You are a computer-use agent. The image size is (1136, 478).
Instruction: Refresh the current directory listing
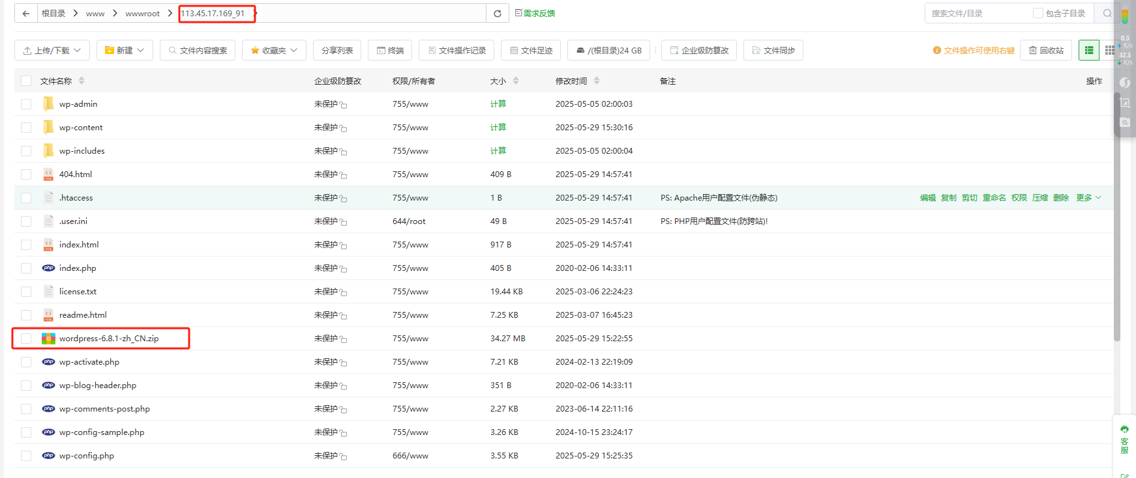tap(497, 14)
